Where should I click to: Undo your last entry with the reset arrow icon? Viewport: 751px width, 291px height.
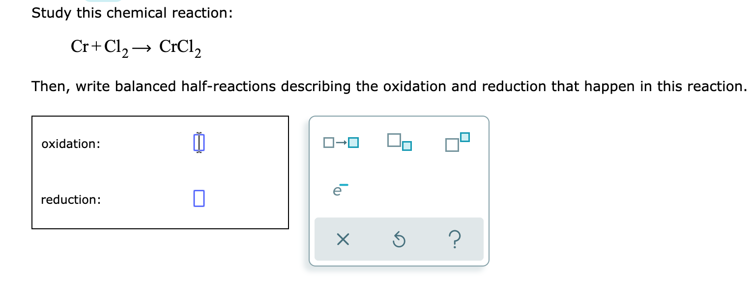click(x=399, y=239)
